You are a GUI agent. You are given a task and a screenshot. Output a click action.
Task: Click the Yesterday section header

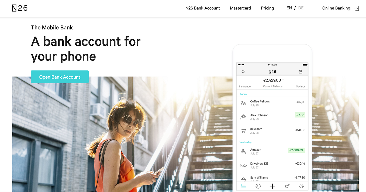coord(246,142)
